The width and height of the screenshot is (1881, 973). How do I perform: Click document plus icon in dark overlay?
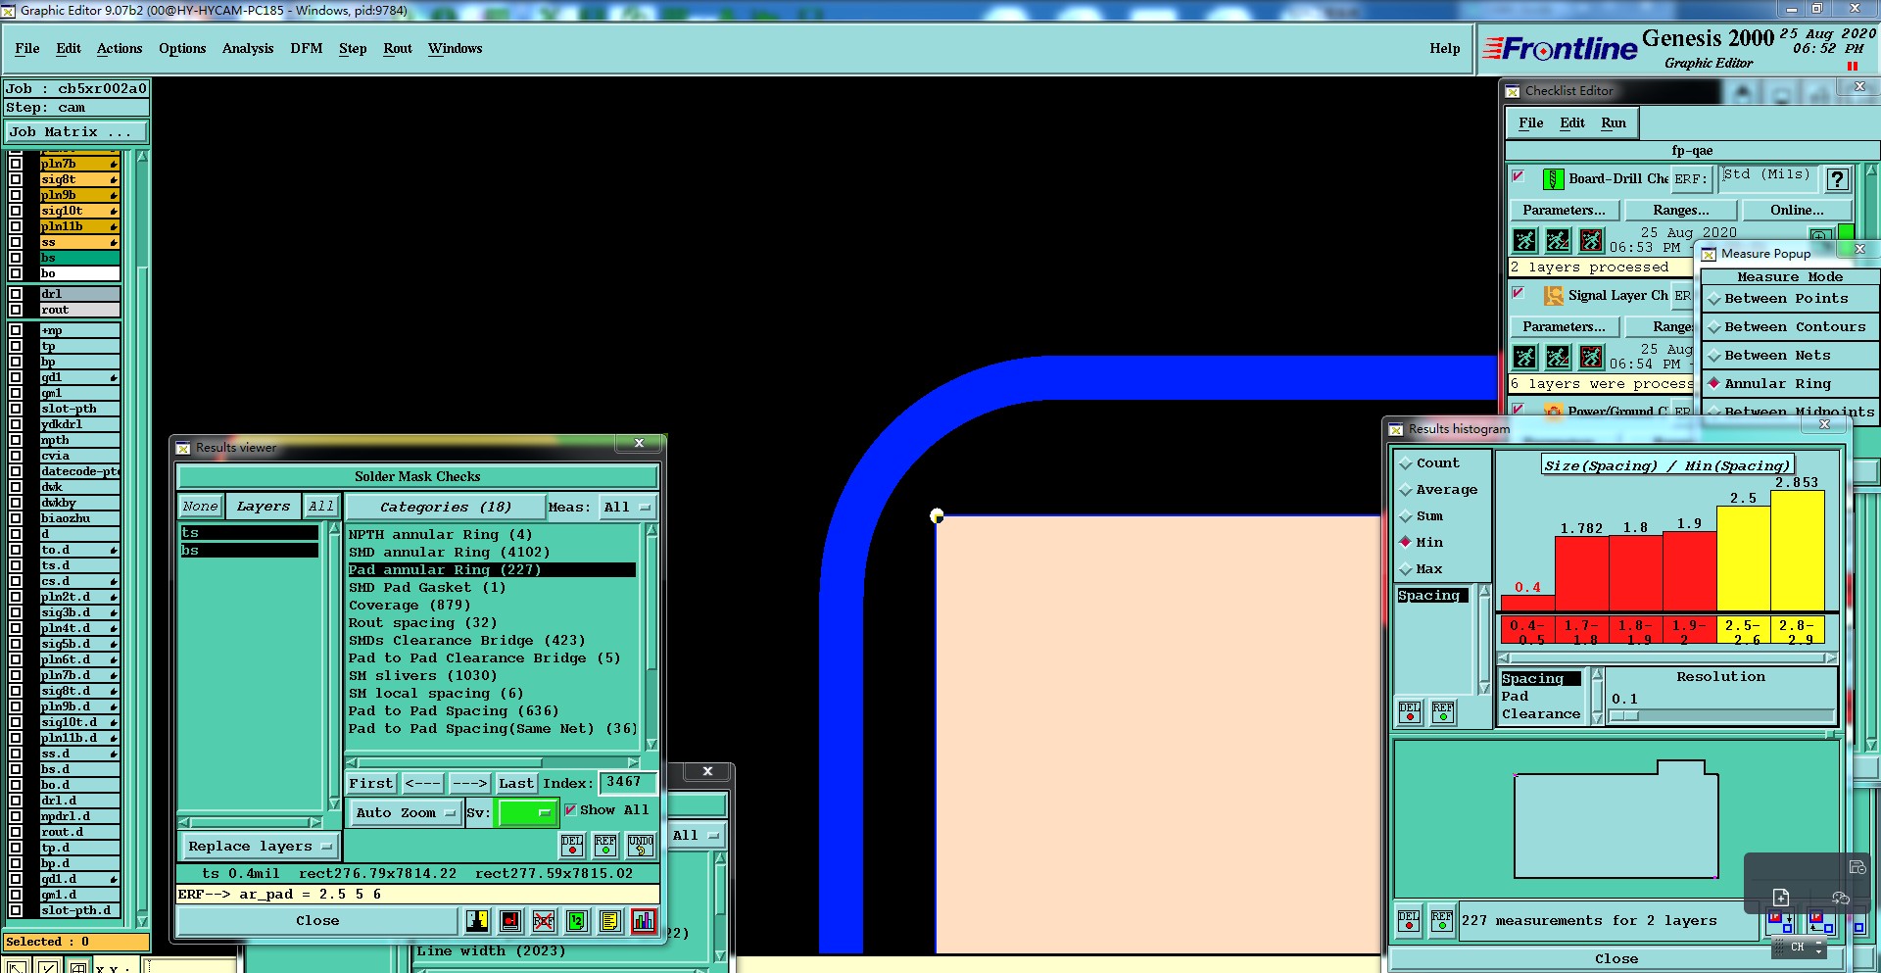[x=1781, y=898]
